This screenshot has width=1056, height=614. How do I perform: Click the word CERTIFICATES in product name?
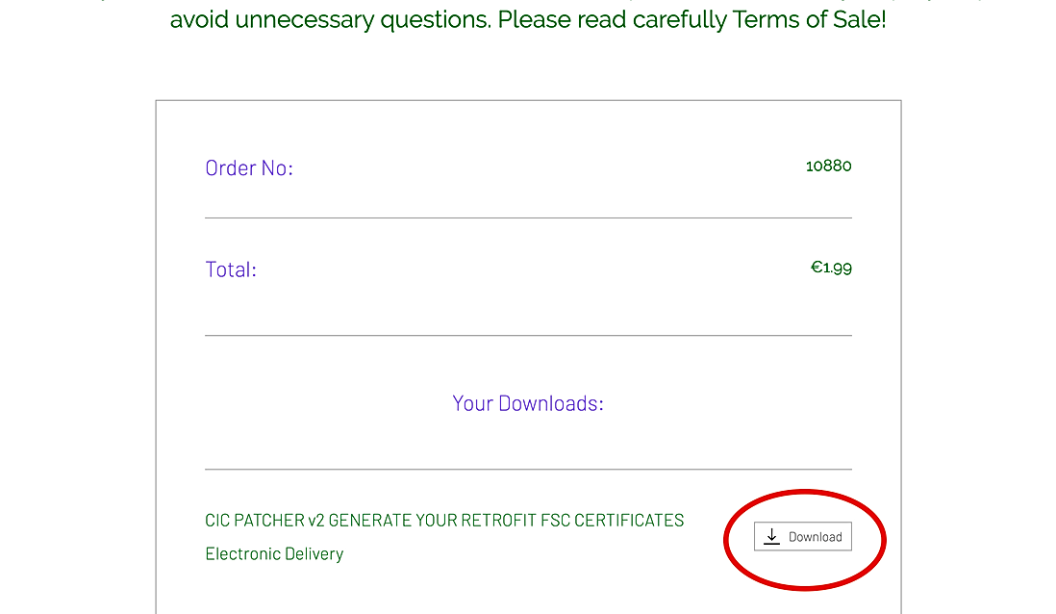pyautogui.click(x=629, y=521)
